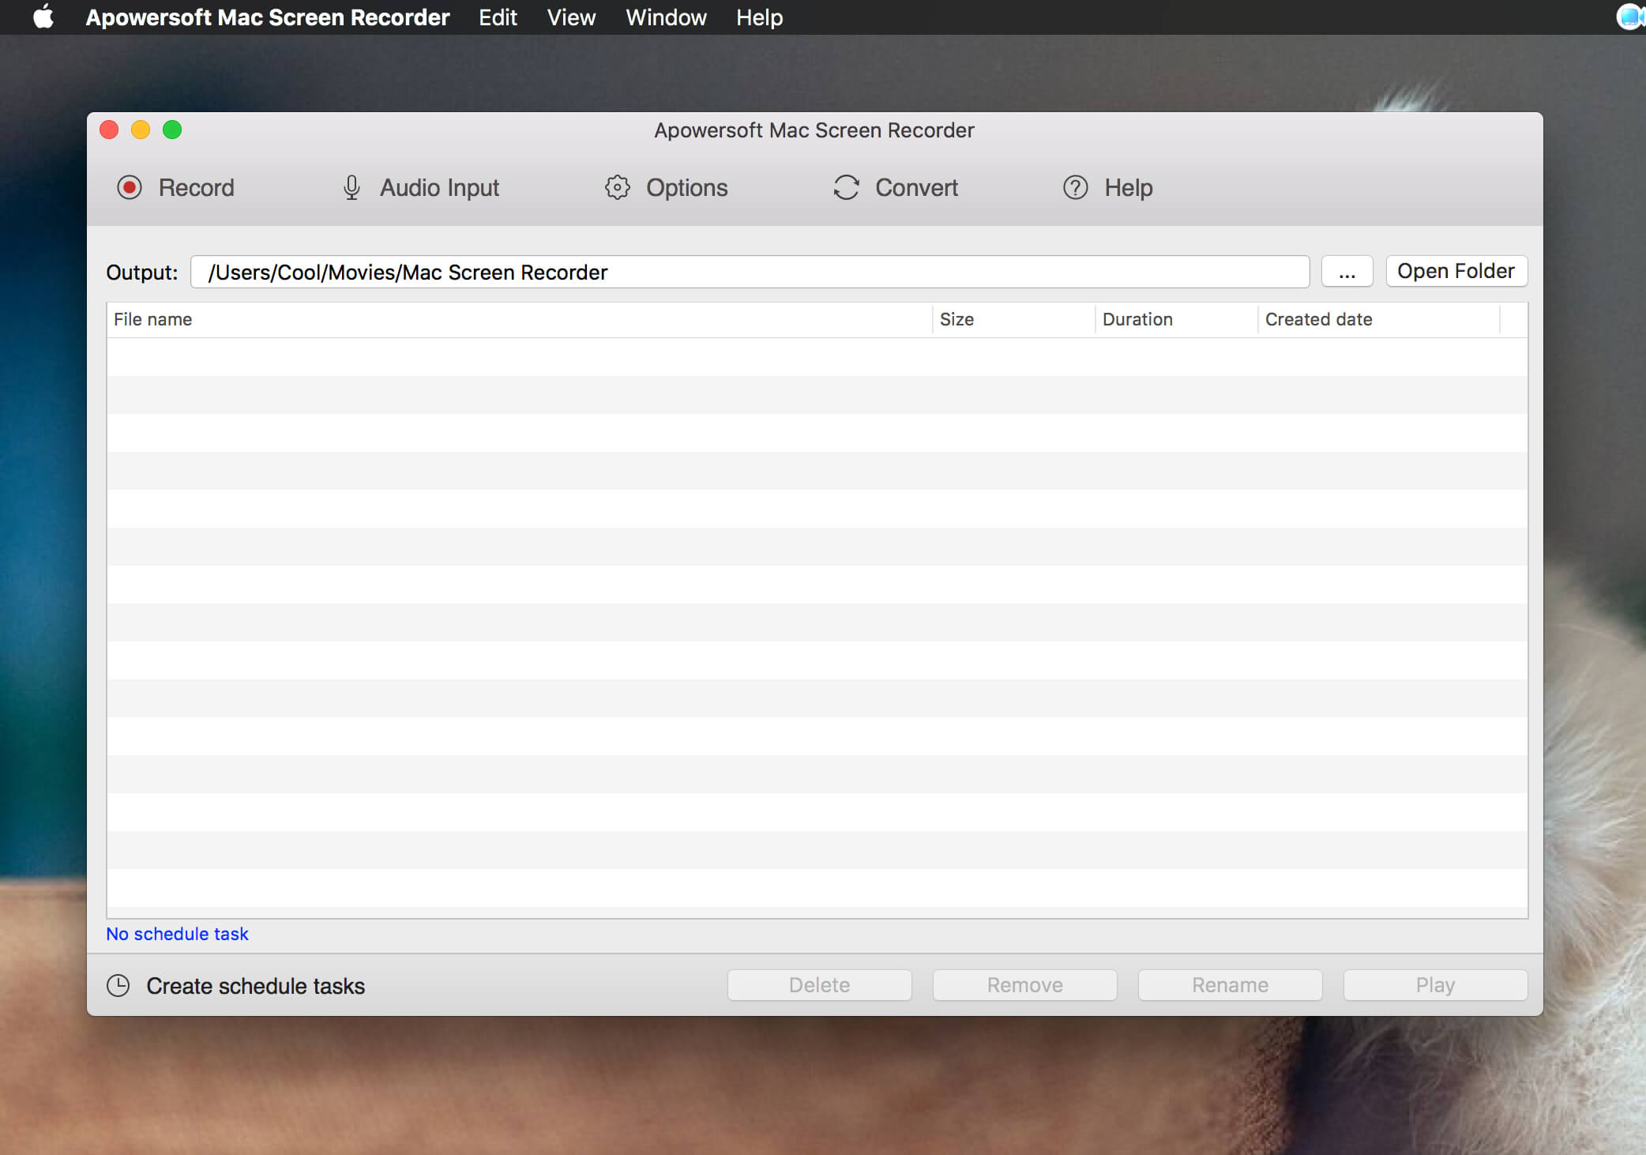Click the Remove button
Image resolution: width=1646 pixels, height=1155 pixels.
point(1024,985)
